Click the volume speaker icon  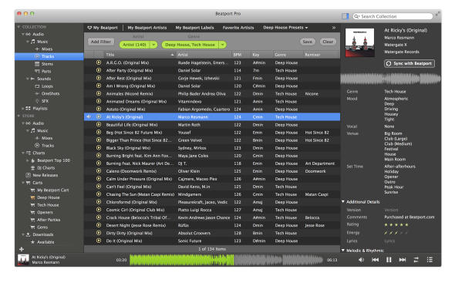click(x=361, y=260)
